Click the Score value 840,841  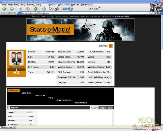(x=50, y=52)
